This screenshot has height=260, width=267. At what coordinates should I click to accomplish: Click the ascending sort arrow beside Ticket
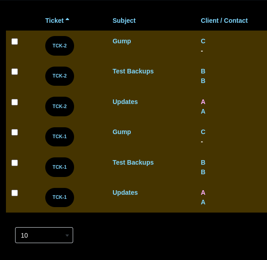click(x=67, y=19)
